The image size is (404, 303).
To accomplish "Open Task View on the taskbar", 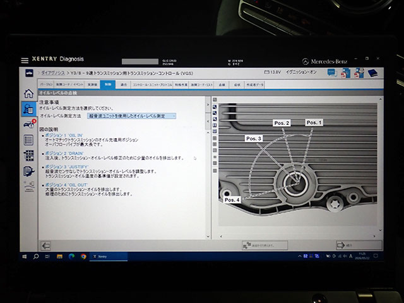I will pos(47,256).
